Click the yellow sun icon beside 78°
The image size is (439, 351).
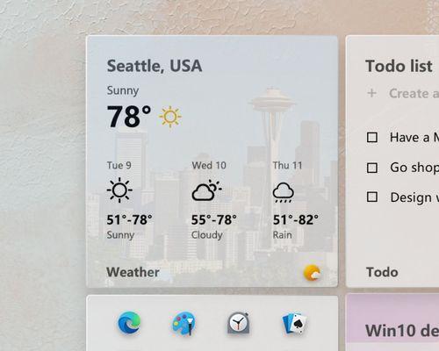(170, 117)
